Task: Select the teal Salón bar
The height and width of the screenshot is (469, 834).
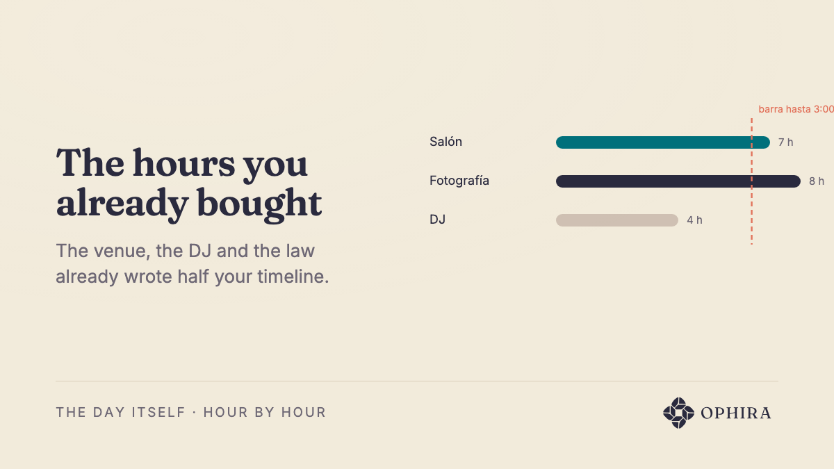Action: click(x=663, y=142)
